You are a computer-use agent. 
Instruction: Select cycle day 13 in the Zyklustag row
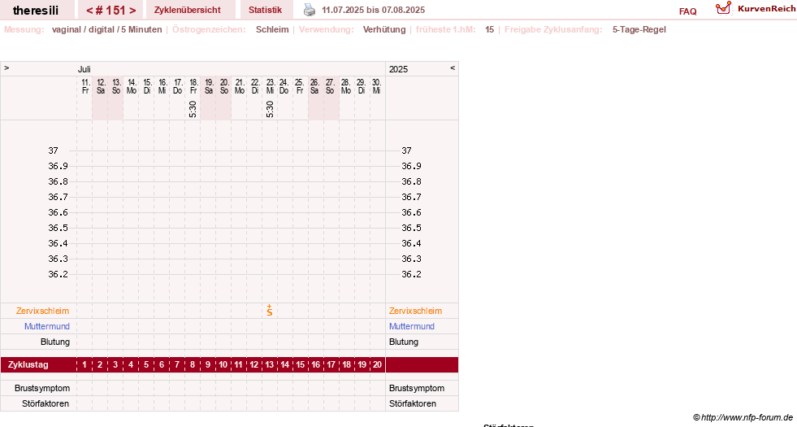coord(270,365)
